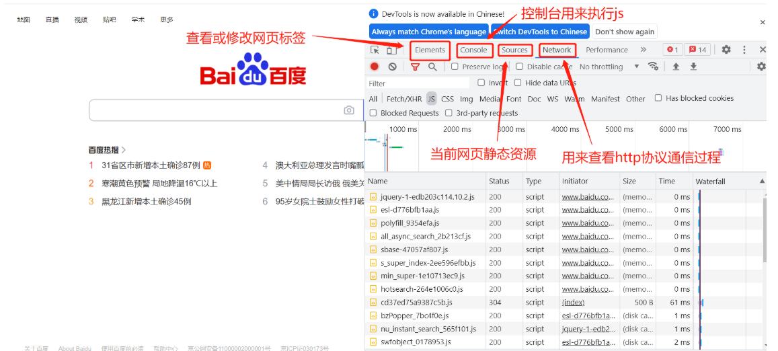
Task: Import HAR file with upload arrow
Action: (x=675, y=67)
